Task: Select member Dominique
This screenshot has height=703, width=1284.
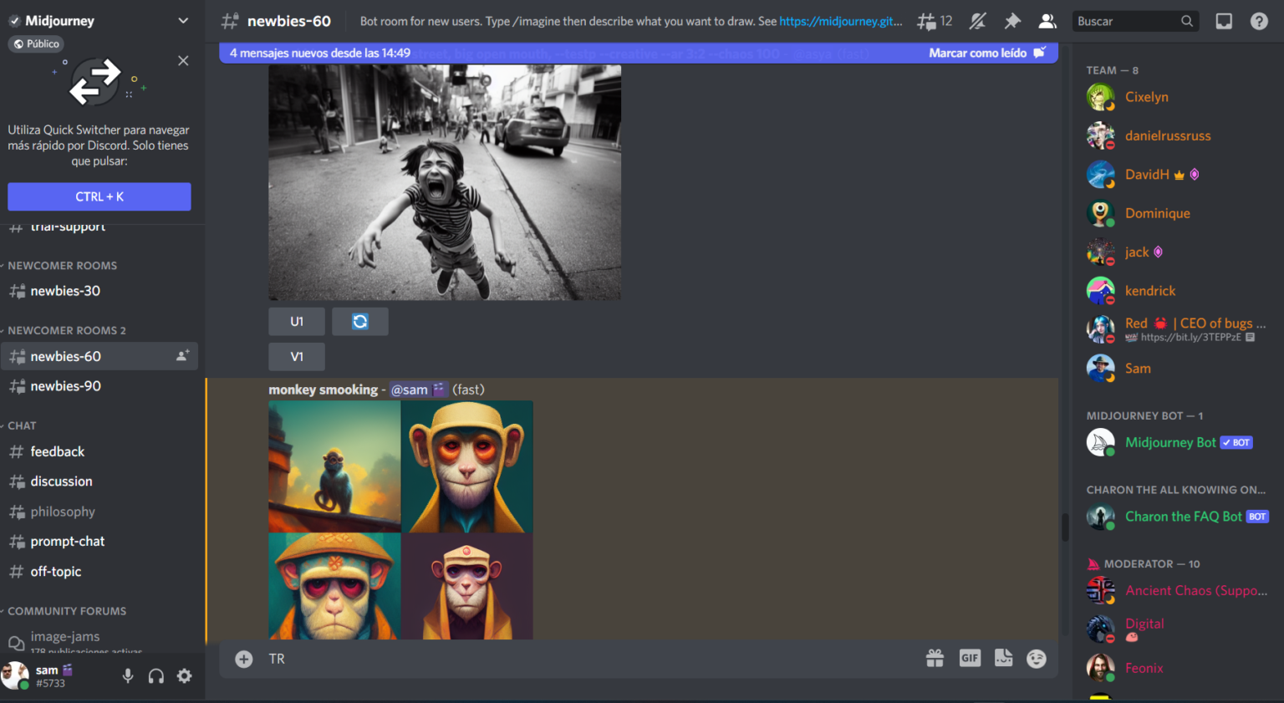Action: (1177, 213)
